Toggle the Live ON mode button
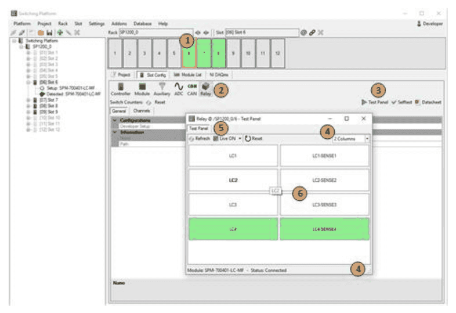The height and width of the screenshot is (313, 456). click(x=225, y=139)
